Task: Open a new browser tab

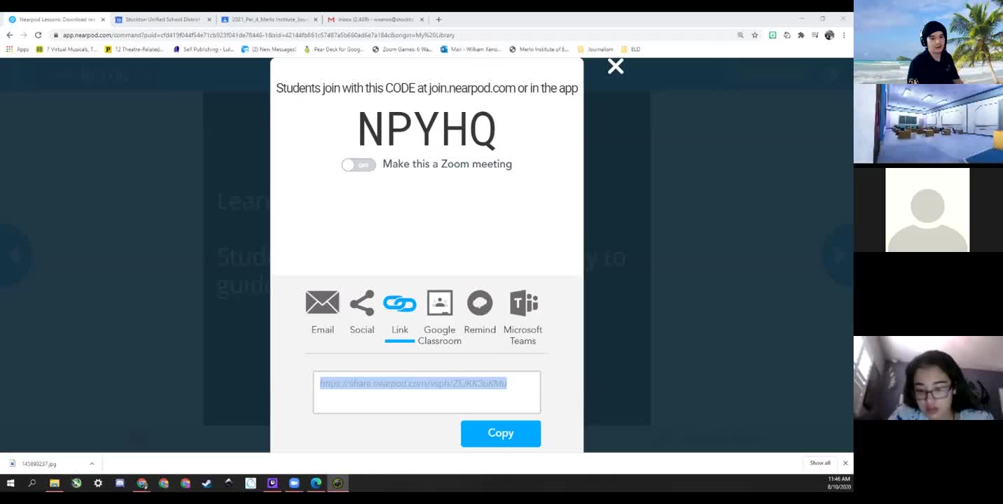Action: click(x=438, y=20)
